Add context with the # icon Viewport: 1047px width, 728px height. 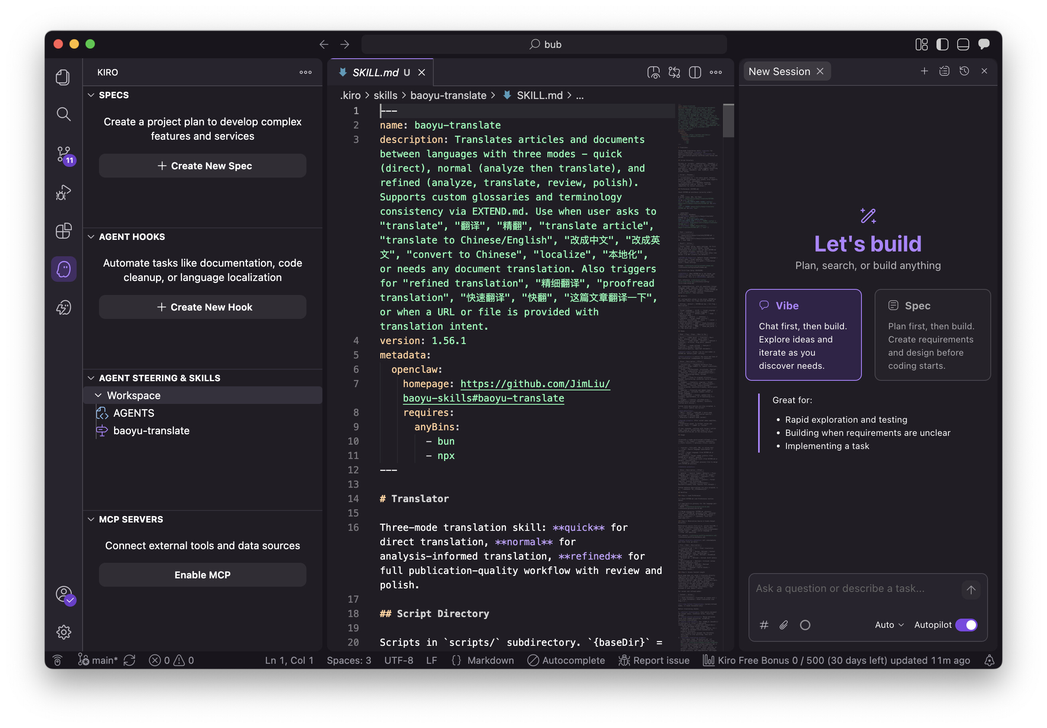point(764,625)
